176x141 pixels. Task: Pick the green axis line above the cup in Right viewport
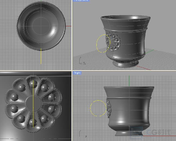coord(129,81)
